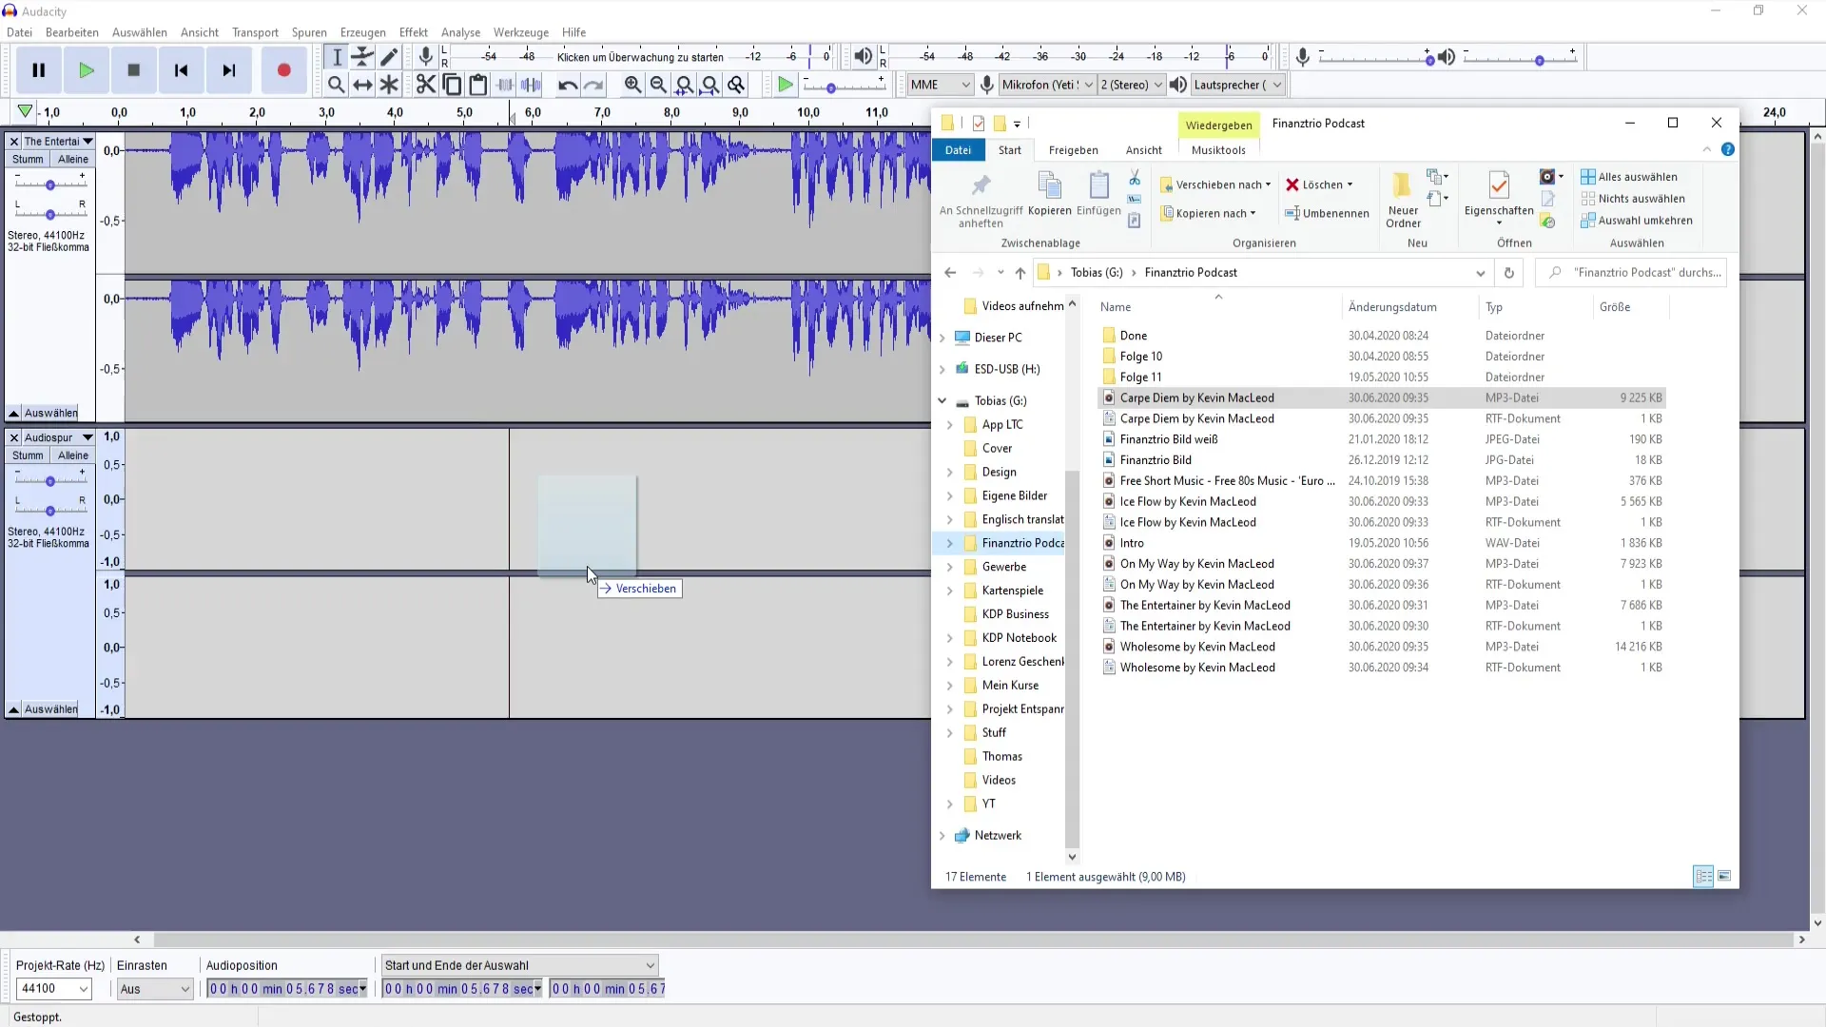Click Alles auswählen in Explorer ribbon

click(1629, 177)
